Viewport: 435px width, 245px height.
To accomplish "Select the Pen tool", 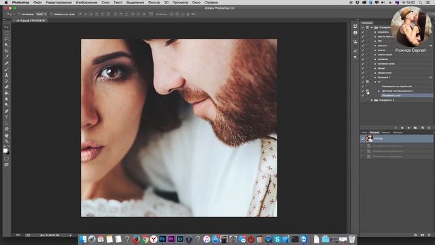I will tap(6, 112).
